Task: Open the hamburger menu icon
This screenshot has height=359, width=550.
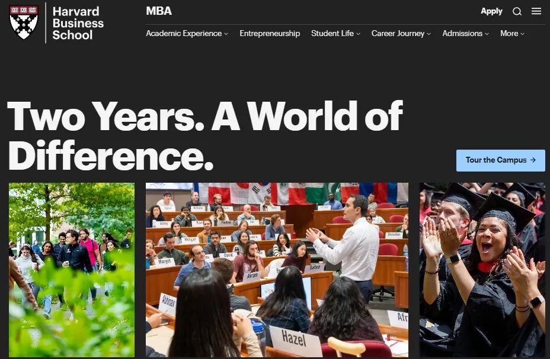Action: 536,11
